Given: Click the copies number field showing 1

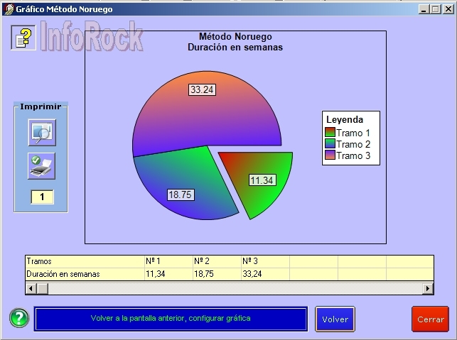Looking at the screenshot, I should click(x=41, y=197).
